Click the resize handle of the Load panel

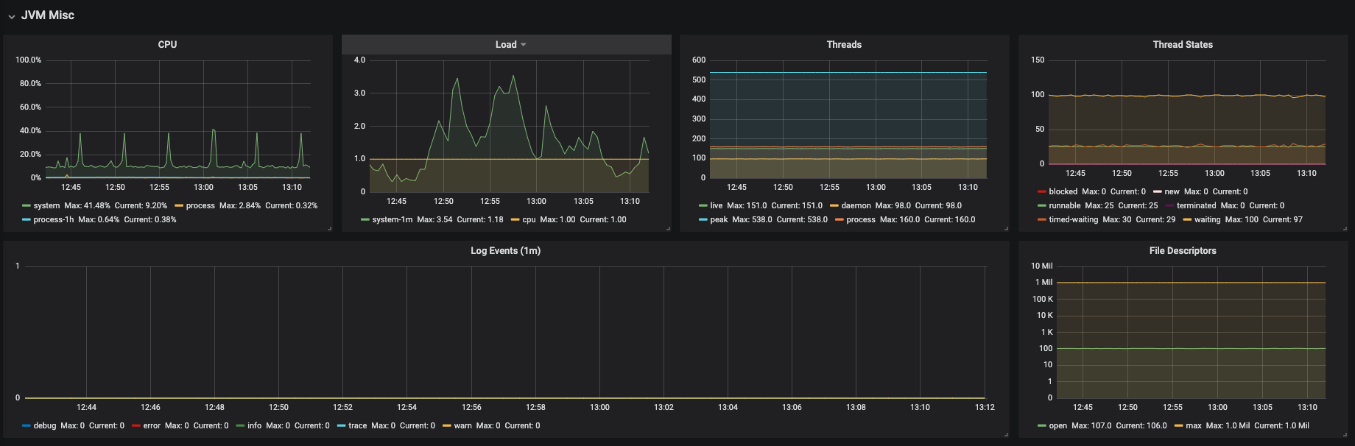668,228
